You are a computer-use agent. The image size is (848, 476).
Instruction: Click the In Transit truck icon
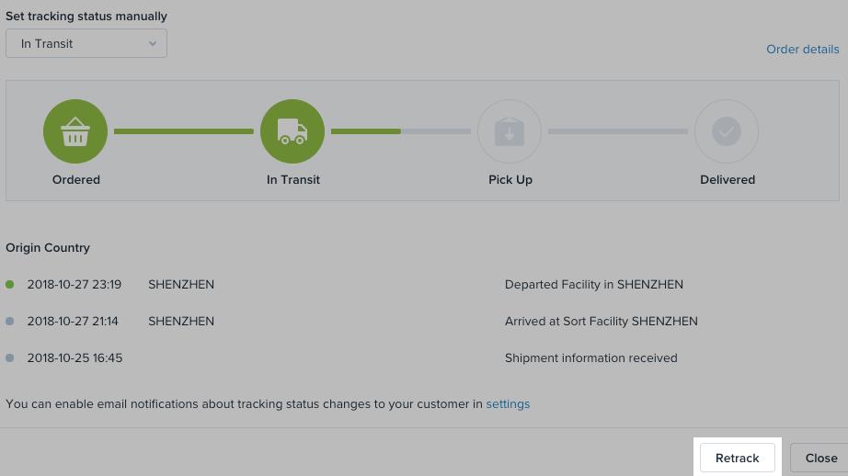tap(292, 131)
